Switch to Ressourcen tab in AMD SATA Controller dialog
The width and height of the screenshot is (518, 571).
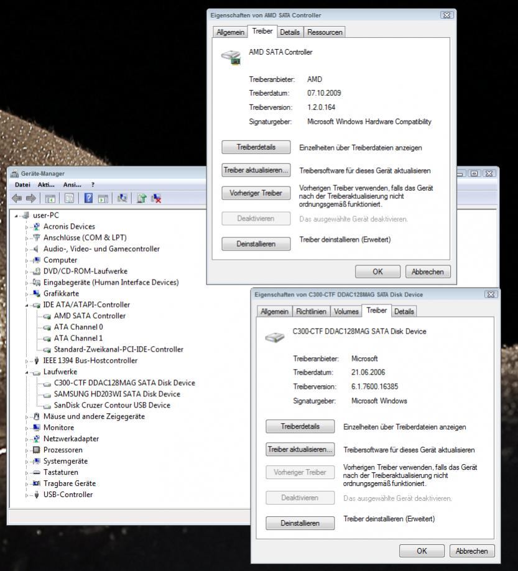point(325,32)
